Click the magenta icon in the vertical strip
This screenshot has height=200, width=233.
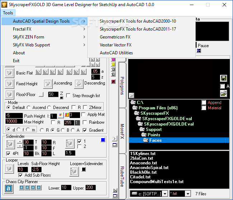(x=113, y=59)
